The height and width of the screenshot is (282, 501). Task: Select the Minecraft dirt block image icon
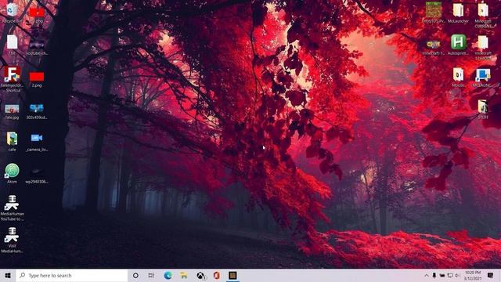tap(434, 13)
